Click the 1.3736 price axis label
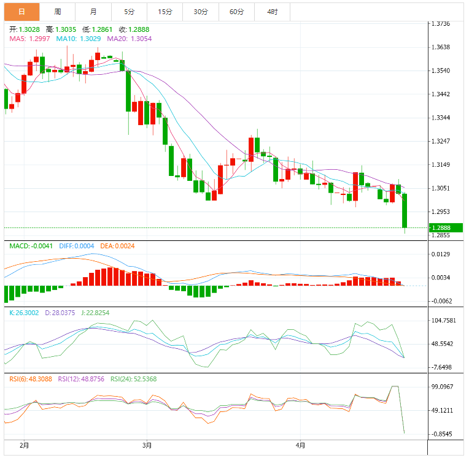 click(x=441, y=24)
